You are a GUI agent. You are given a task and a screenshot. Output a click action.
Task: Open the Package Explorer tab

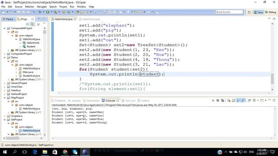[x=9, y=19]
